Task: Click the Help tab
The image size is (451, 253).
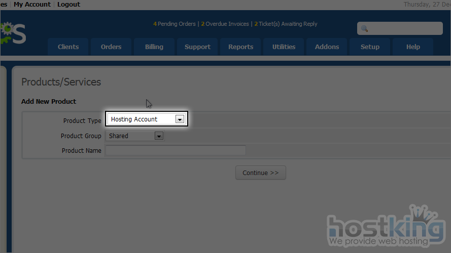Action: 413,47
